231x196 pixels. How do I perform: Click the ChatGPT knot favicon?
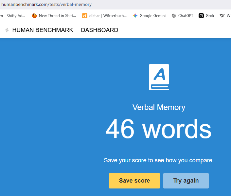tap(174, 16)
